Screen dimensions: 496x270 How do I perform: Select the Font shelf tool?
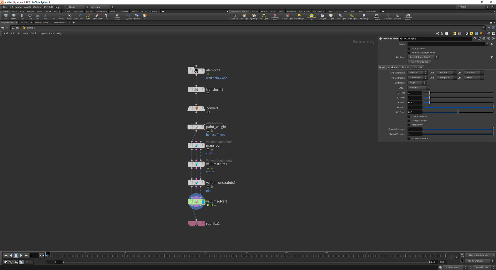106,17
